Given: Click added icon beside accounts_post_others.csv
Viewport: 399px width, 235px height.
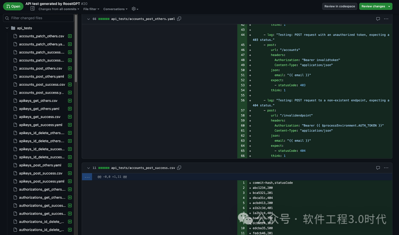Looking at the screenshot, I should (x=70, y=68).
